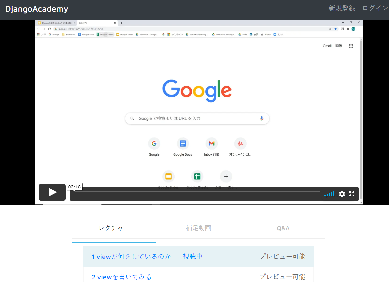Mute audio using the volume bars
The image size is (389, 282).
coord(329,194)
